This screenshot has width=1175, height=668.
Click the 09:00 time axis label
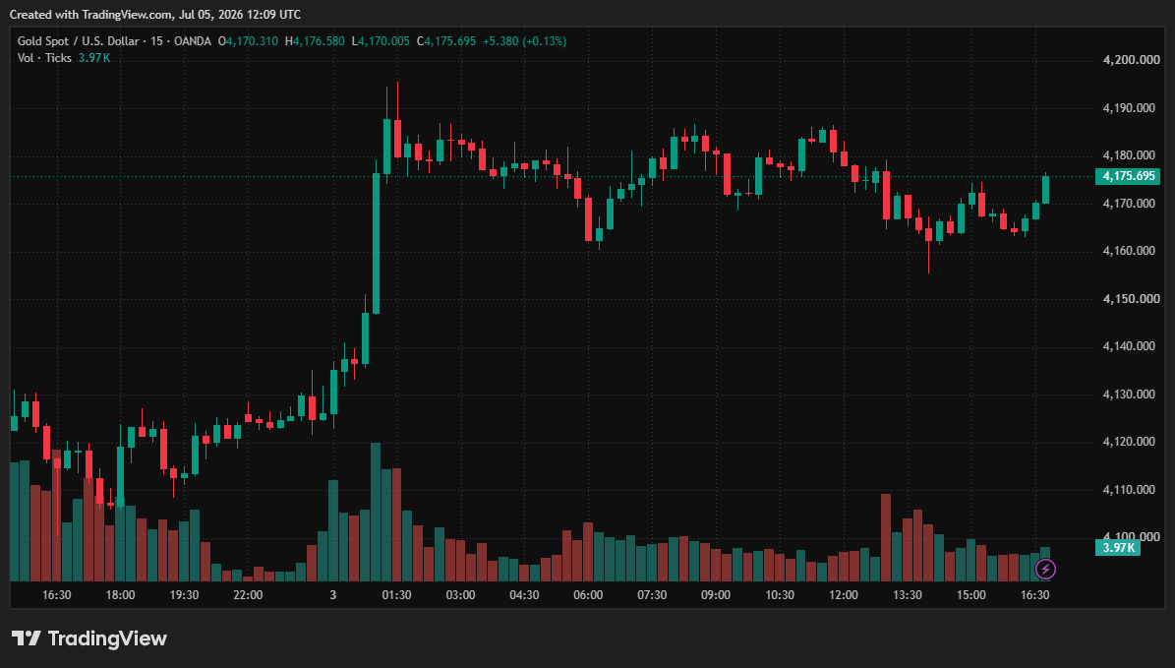[x=716, y=595]
